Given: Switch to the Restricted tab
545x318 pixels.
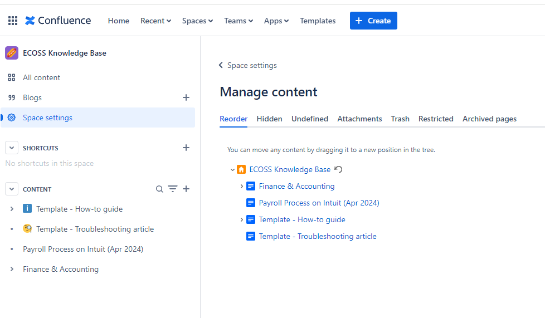Looking at the screenshot, I should click(x=436, y=119).
